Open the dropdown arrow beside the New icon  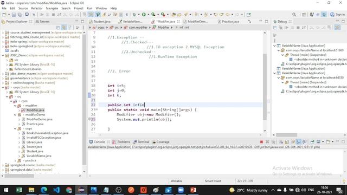pos(9,15)
